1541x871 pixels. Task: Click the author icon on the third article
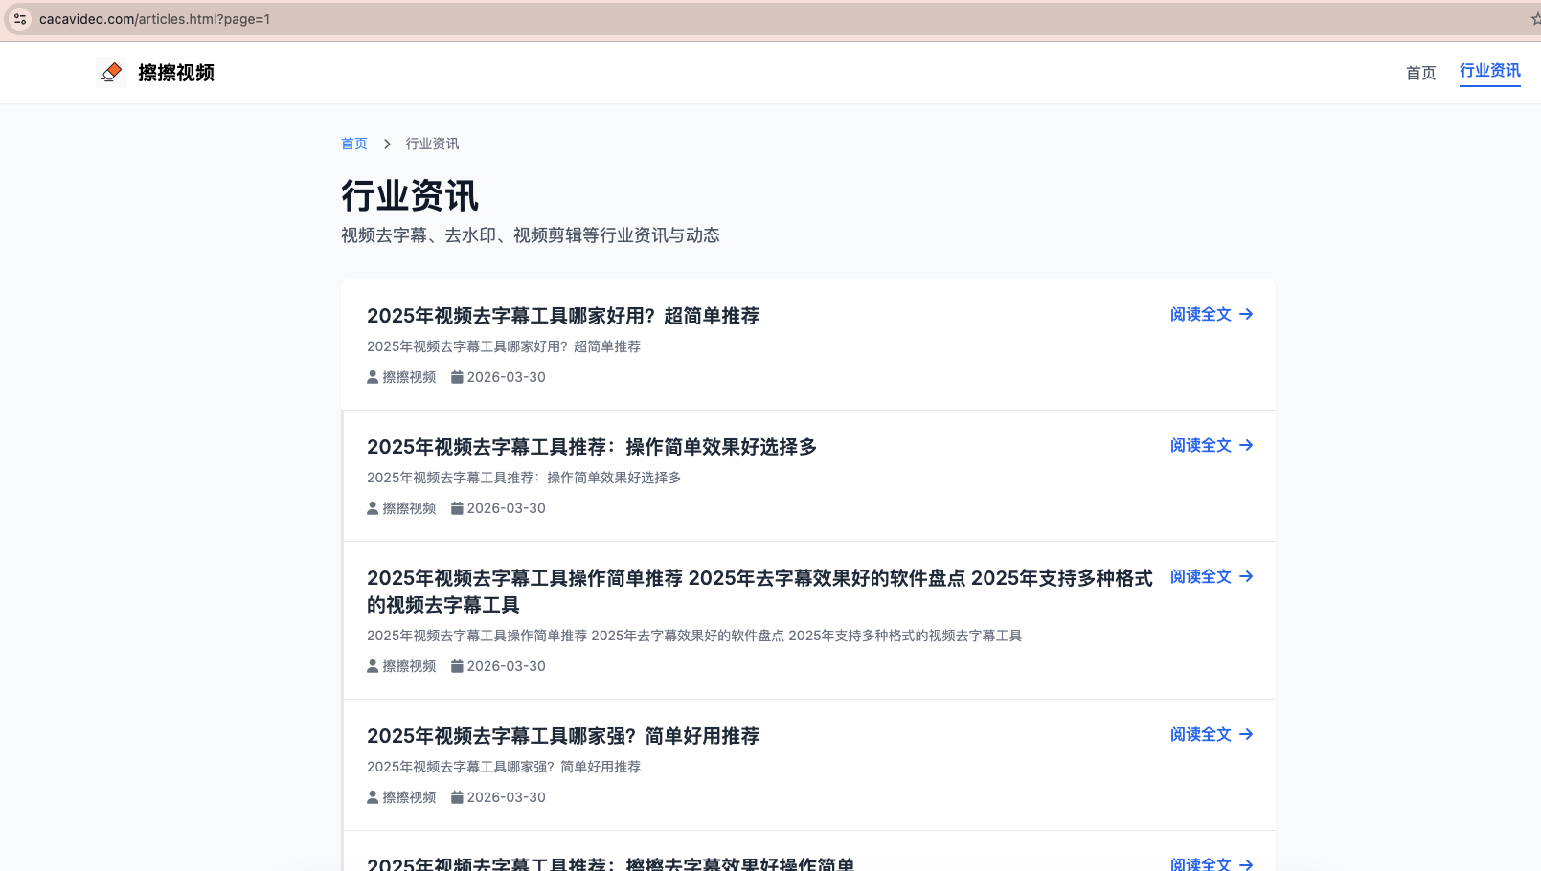[372, 665]
